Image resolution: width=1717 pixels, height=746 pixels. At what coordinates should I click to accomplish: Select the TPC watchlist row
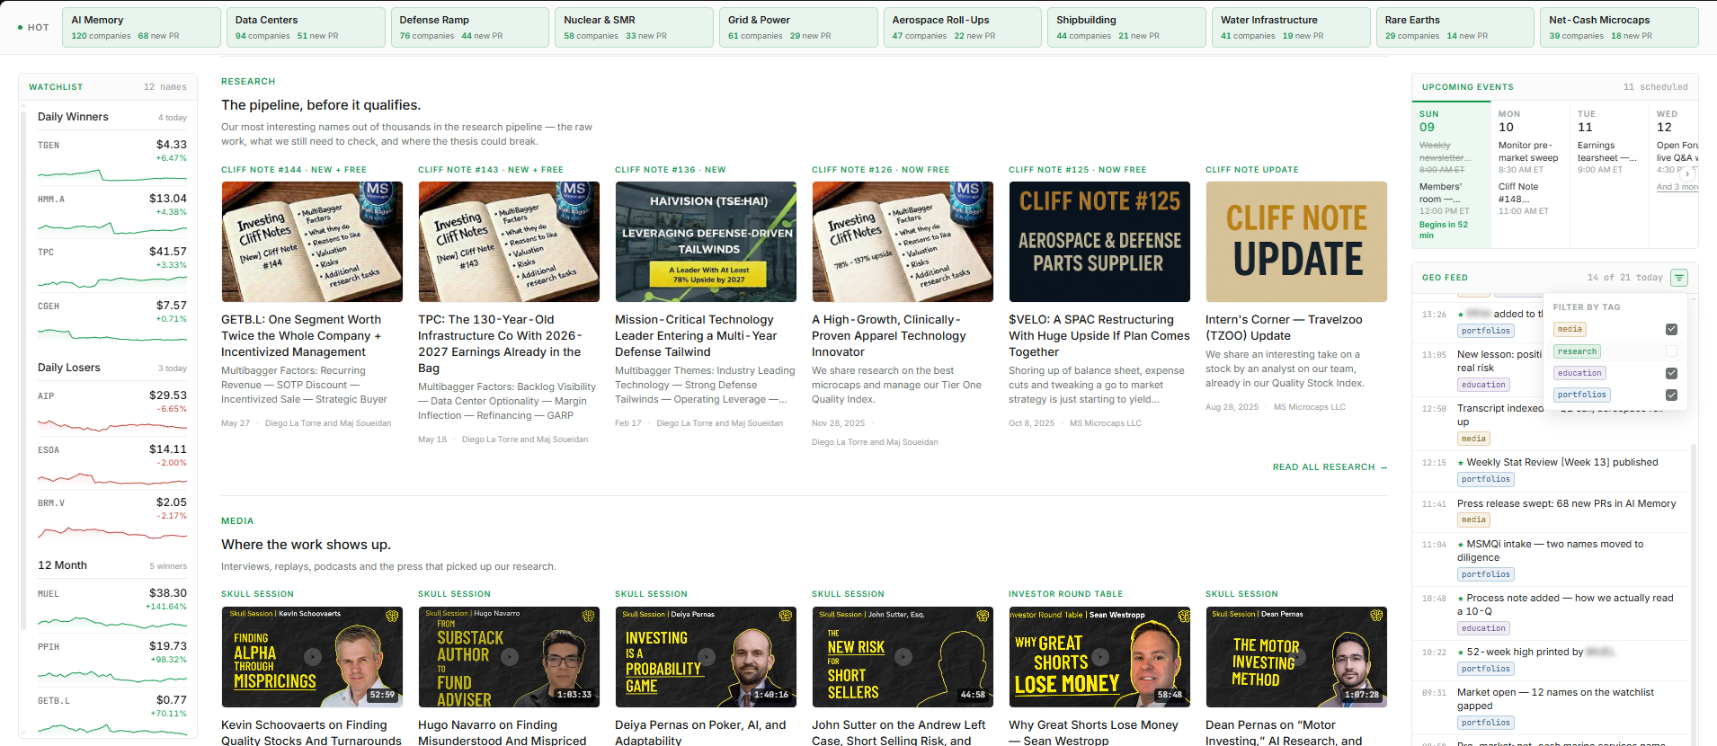tap(112, 265)
